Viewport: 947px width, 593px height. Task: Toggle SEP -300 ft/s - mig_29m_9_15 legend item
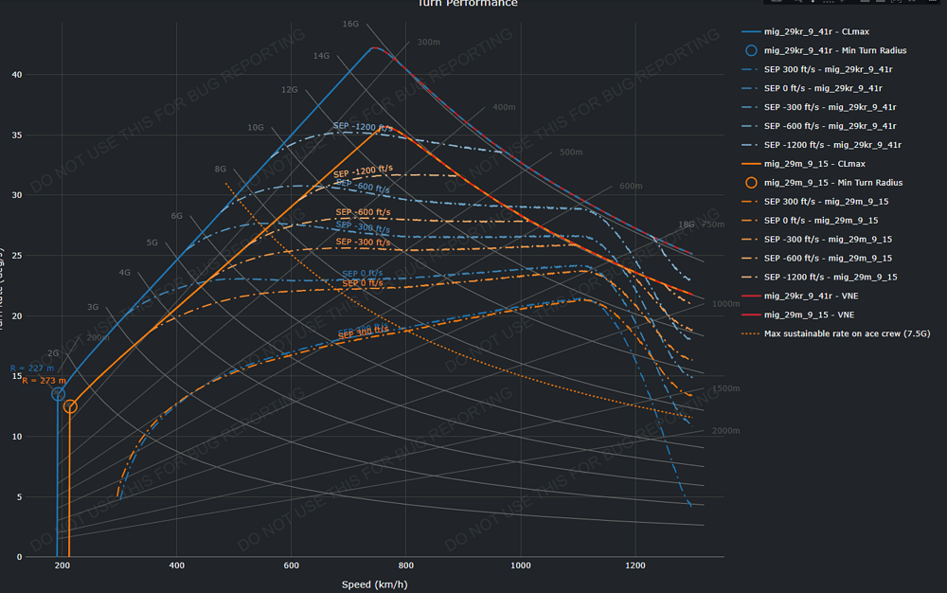816,239
